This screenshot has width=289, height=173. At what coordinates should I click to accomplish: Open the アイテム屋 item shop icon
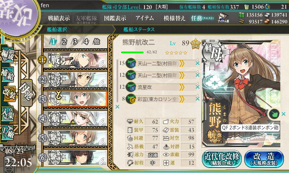tap(223, 18)
